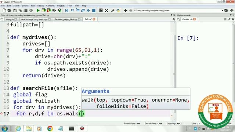Open editor tab browse icon
The width and height of the screenshot is (235, 132).
tap(2, 19)
